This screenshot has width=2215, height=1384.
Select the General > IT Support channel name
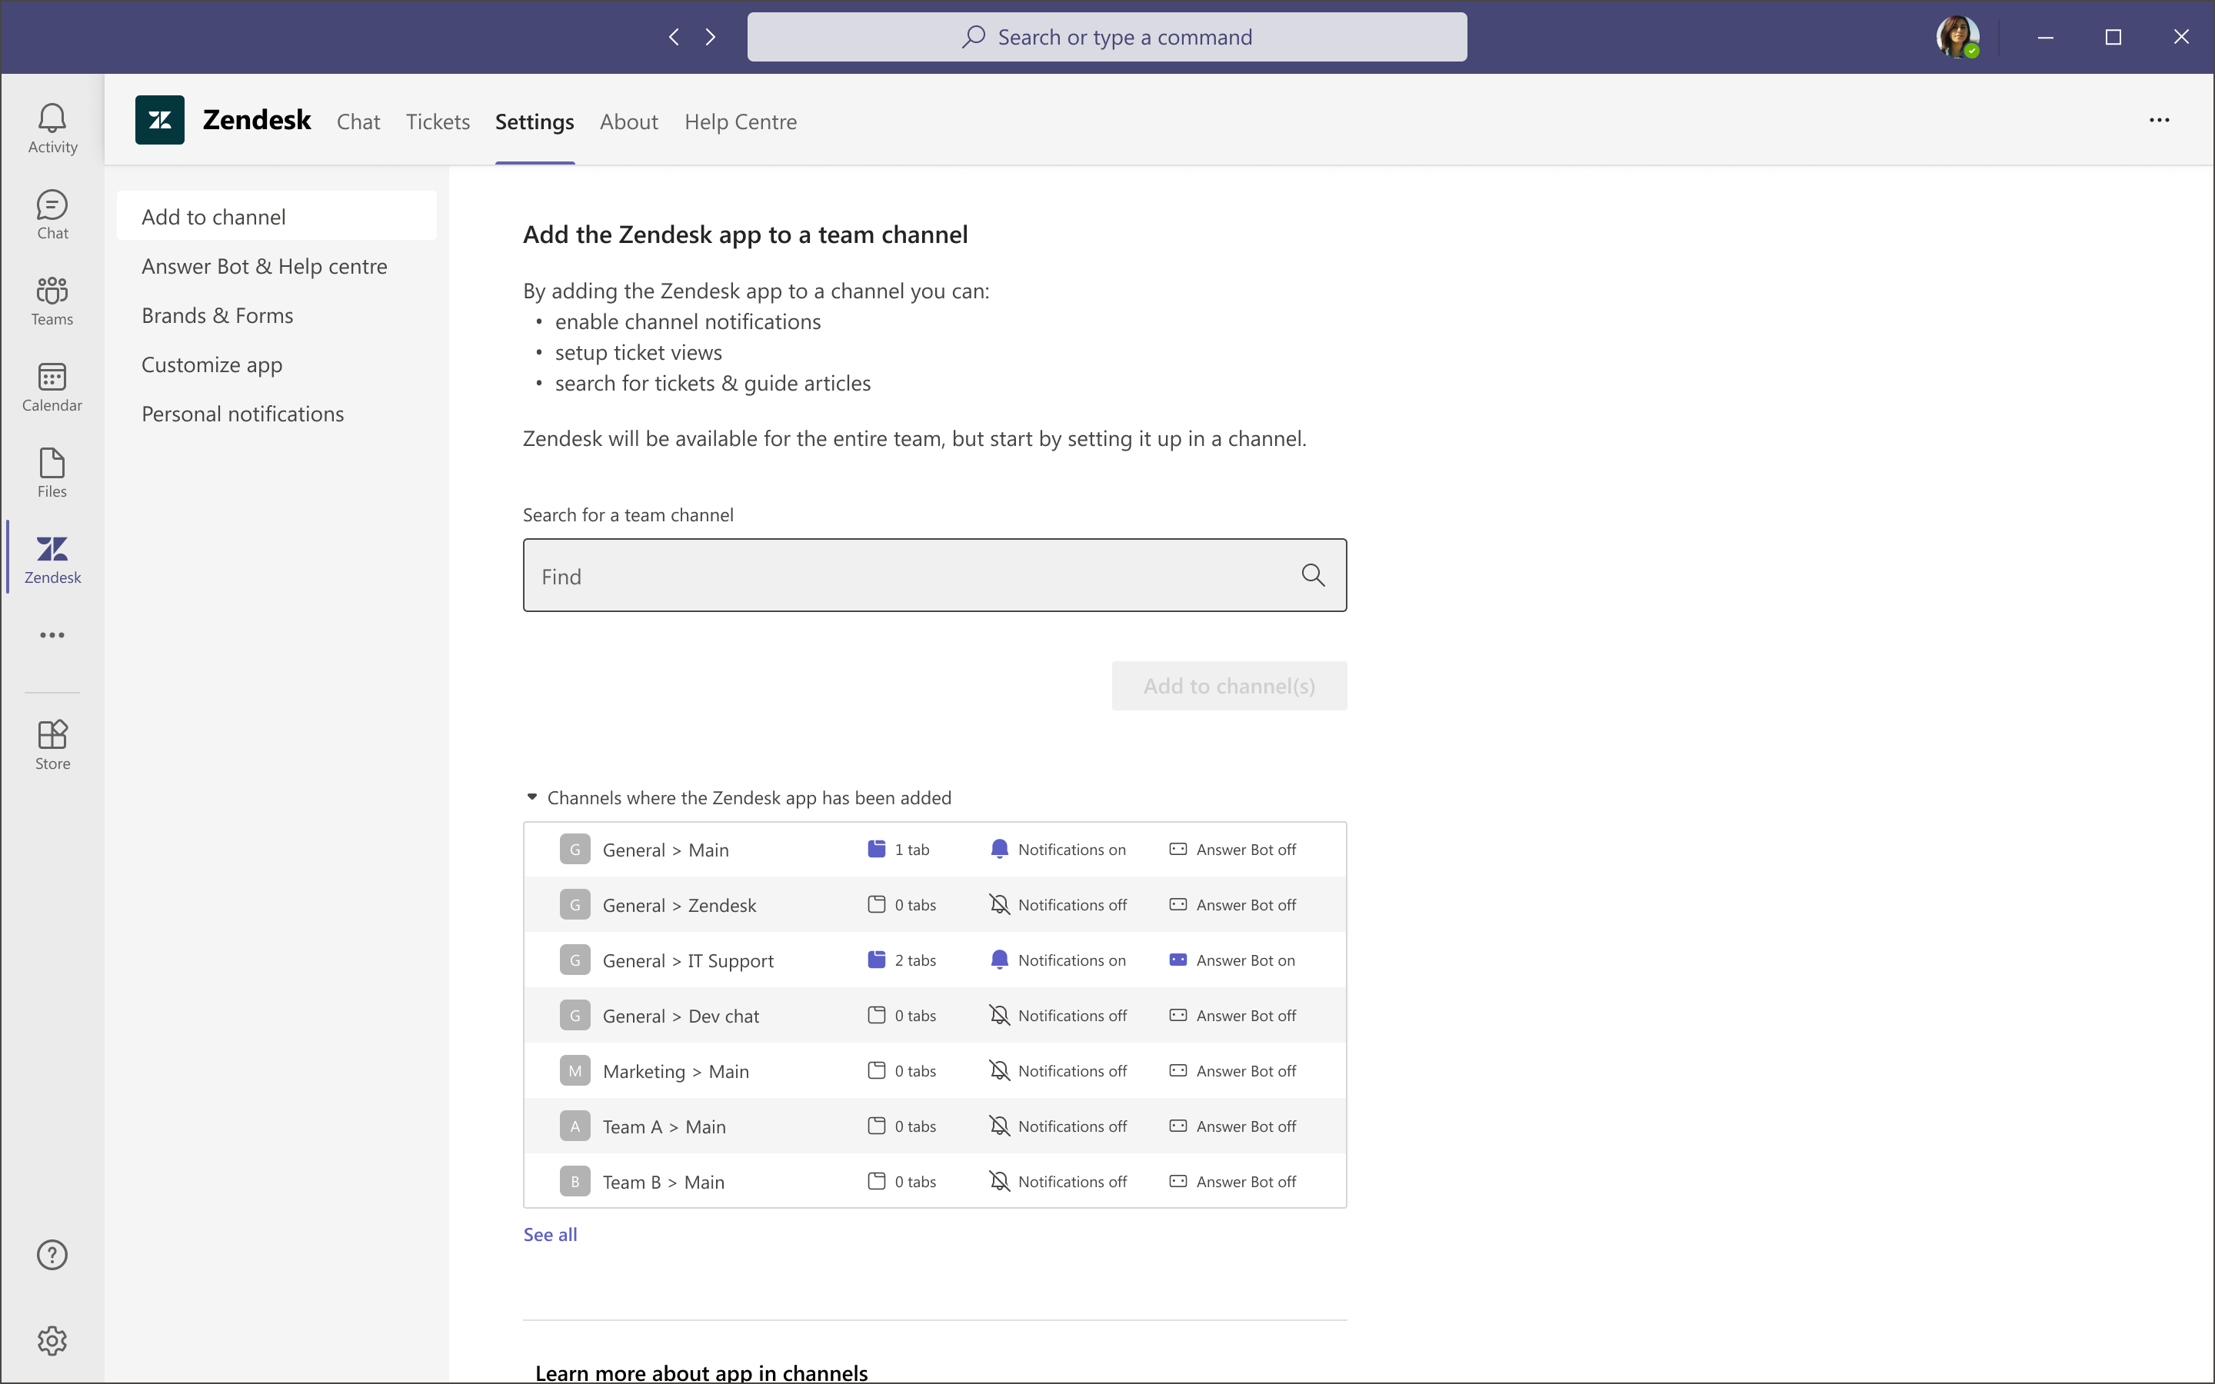pos(688,960)
